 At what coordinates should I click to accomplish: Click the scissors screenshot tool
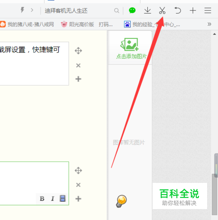162,10
